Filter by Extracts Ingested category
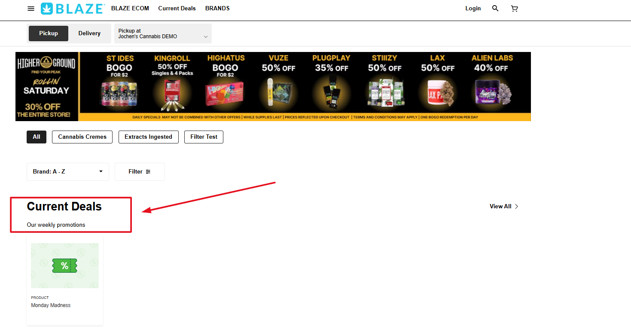The image size is (631, 335). [x=149, y=137]
